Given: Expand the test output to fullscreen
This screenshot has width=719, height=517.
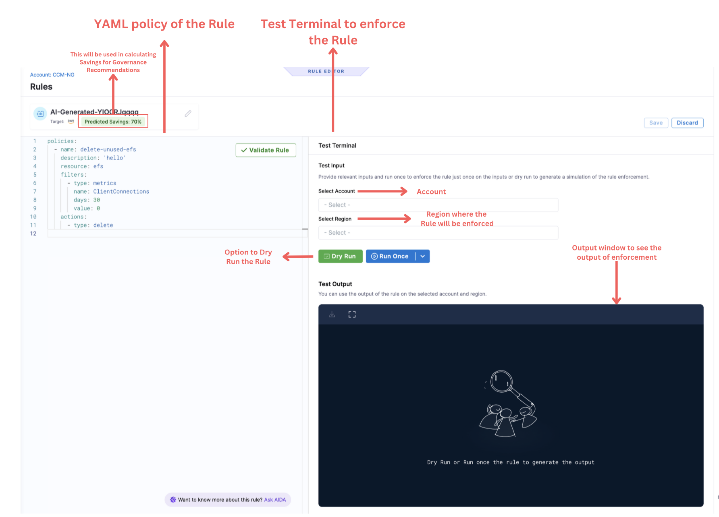Looking at the screenshot, I should pyautogui.click(x=352, y=314).
